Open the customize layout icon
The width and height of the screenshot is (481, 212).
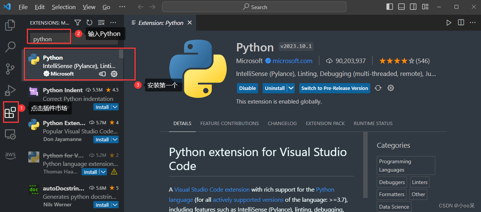click(x=425, y=7)
